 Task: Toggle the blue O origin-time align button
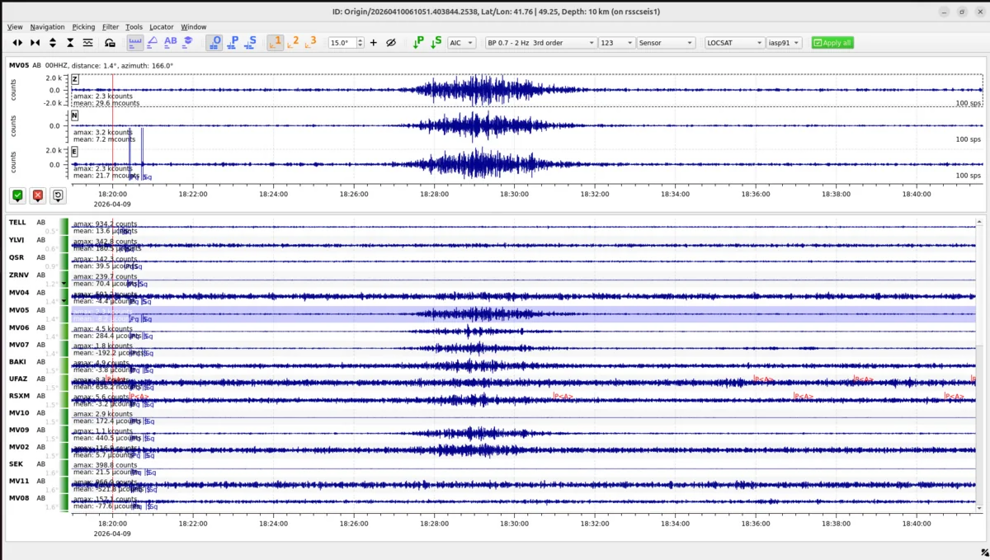214,42
